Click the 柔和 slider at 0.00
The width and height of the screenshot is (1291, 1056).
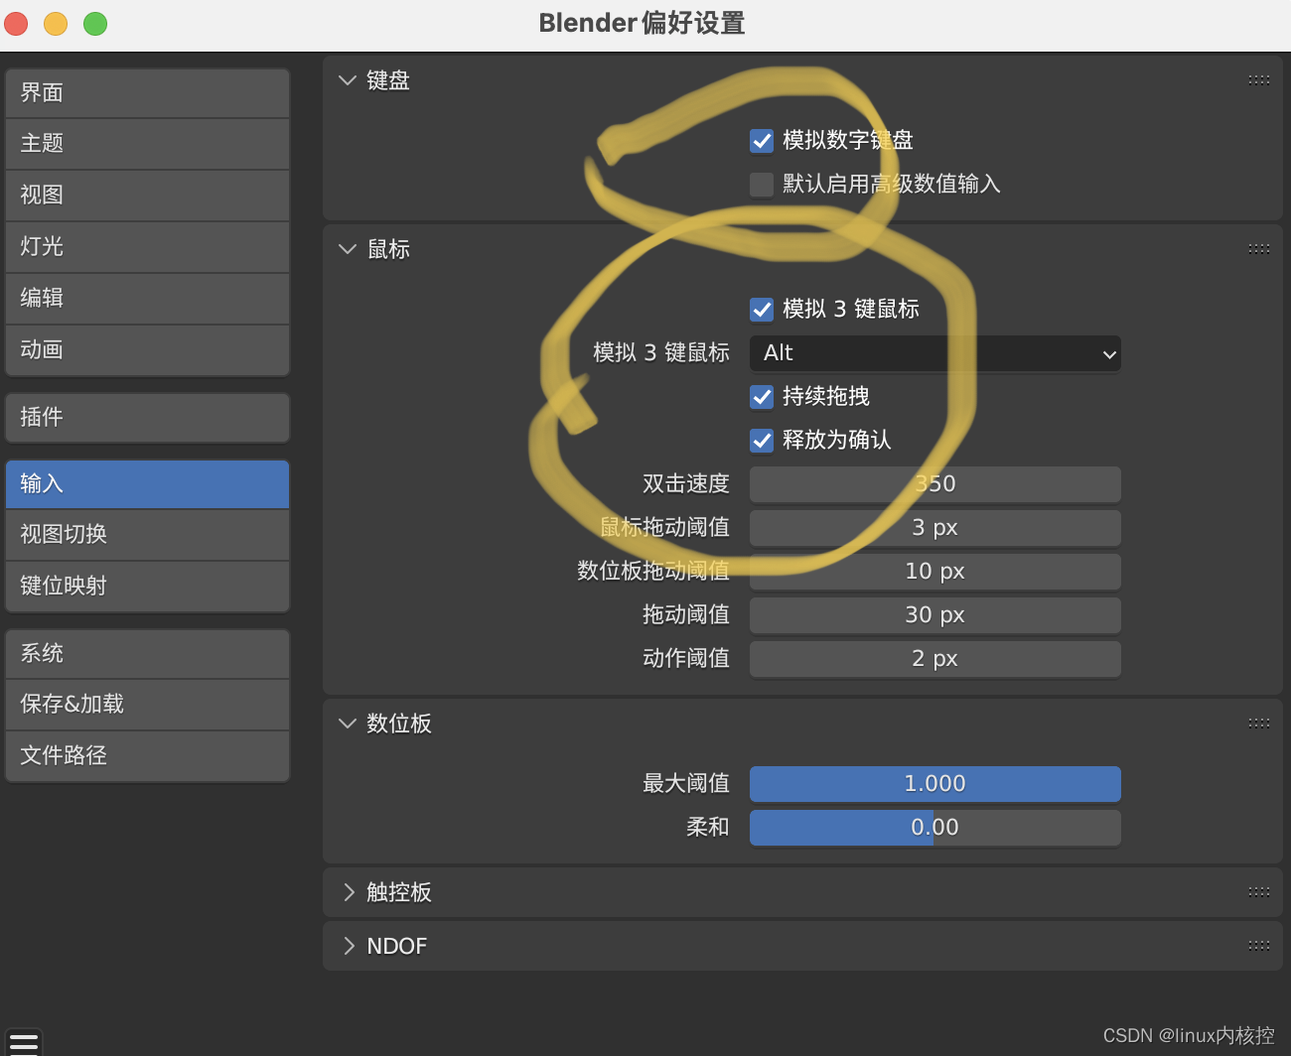(x=935, y=828)
